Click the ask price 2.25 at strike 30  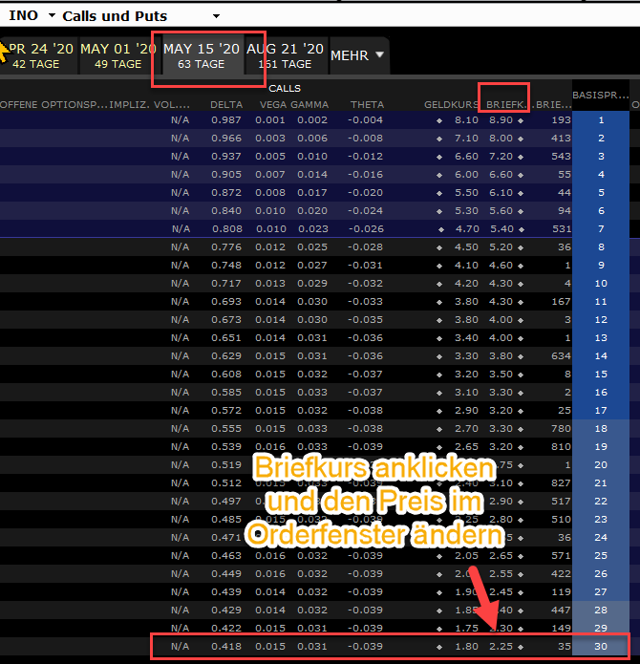[x=501, y=646]
